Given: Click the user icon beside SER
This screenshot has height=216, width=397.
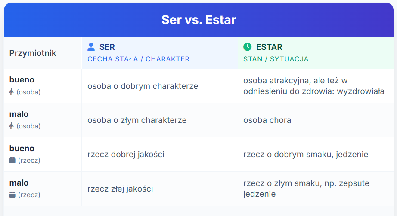Looking at the screenshot, I should point(91,47).
